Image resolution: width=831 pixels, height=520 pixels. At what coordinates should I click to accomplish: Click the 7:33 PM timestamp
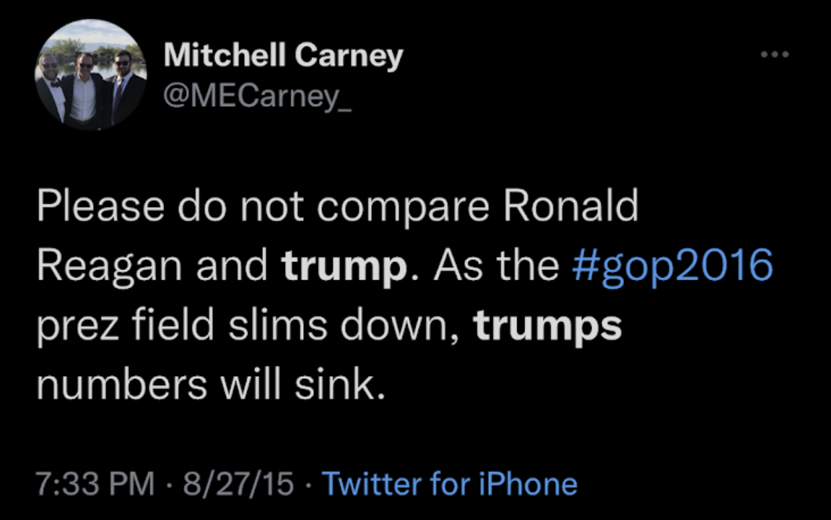coord(95,484)
